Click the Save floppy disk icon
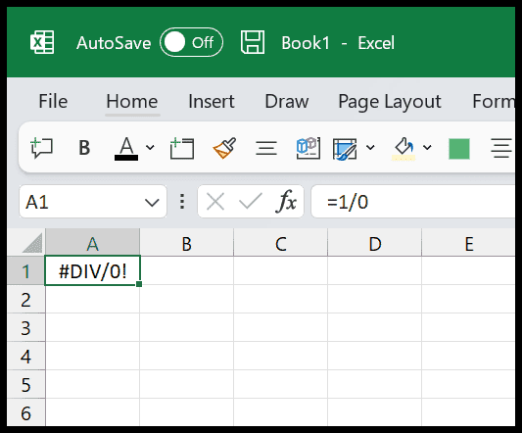Screen dimensions: 522x433 pyautogui.click(x=253, y=42)
